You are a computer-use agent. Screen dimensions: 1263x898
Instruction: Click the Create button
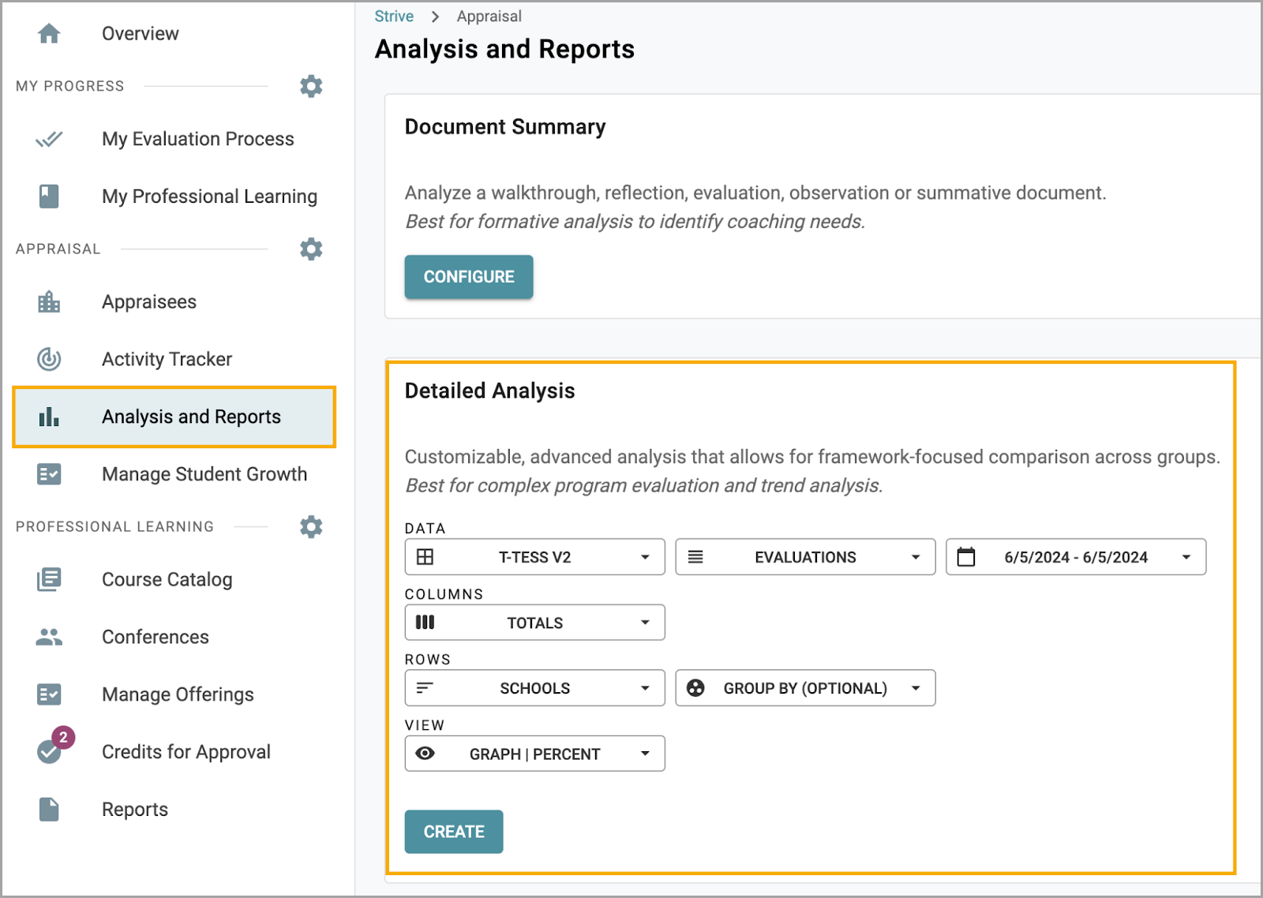pos(454,832)
